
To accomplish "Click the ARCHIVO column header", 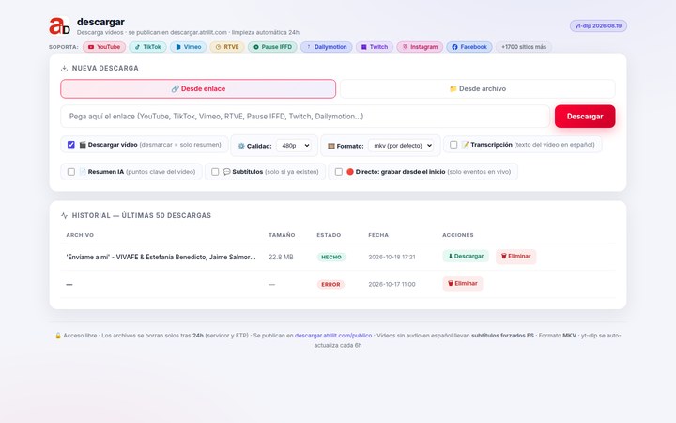I will (x=80, y=235).
